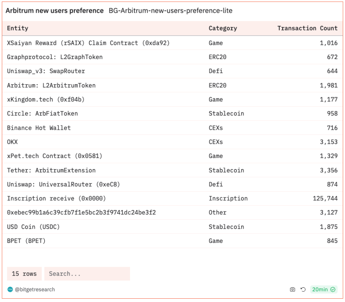Image resolution: width=345 pixels, height=302 pixels.
Task: Sort by Entity column header
Action: (18, 28)
